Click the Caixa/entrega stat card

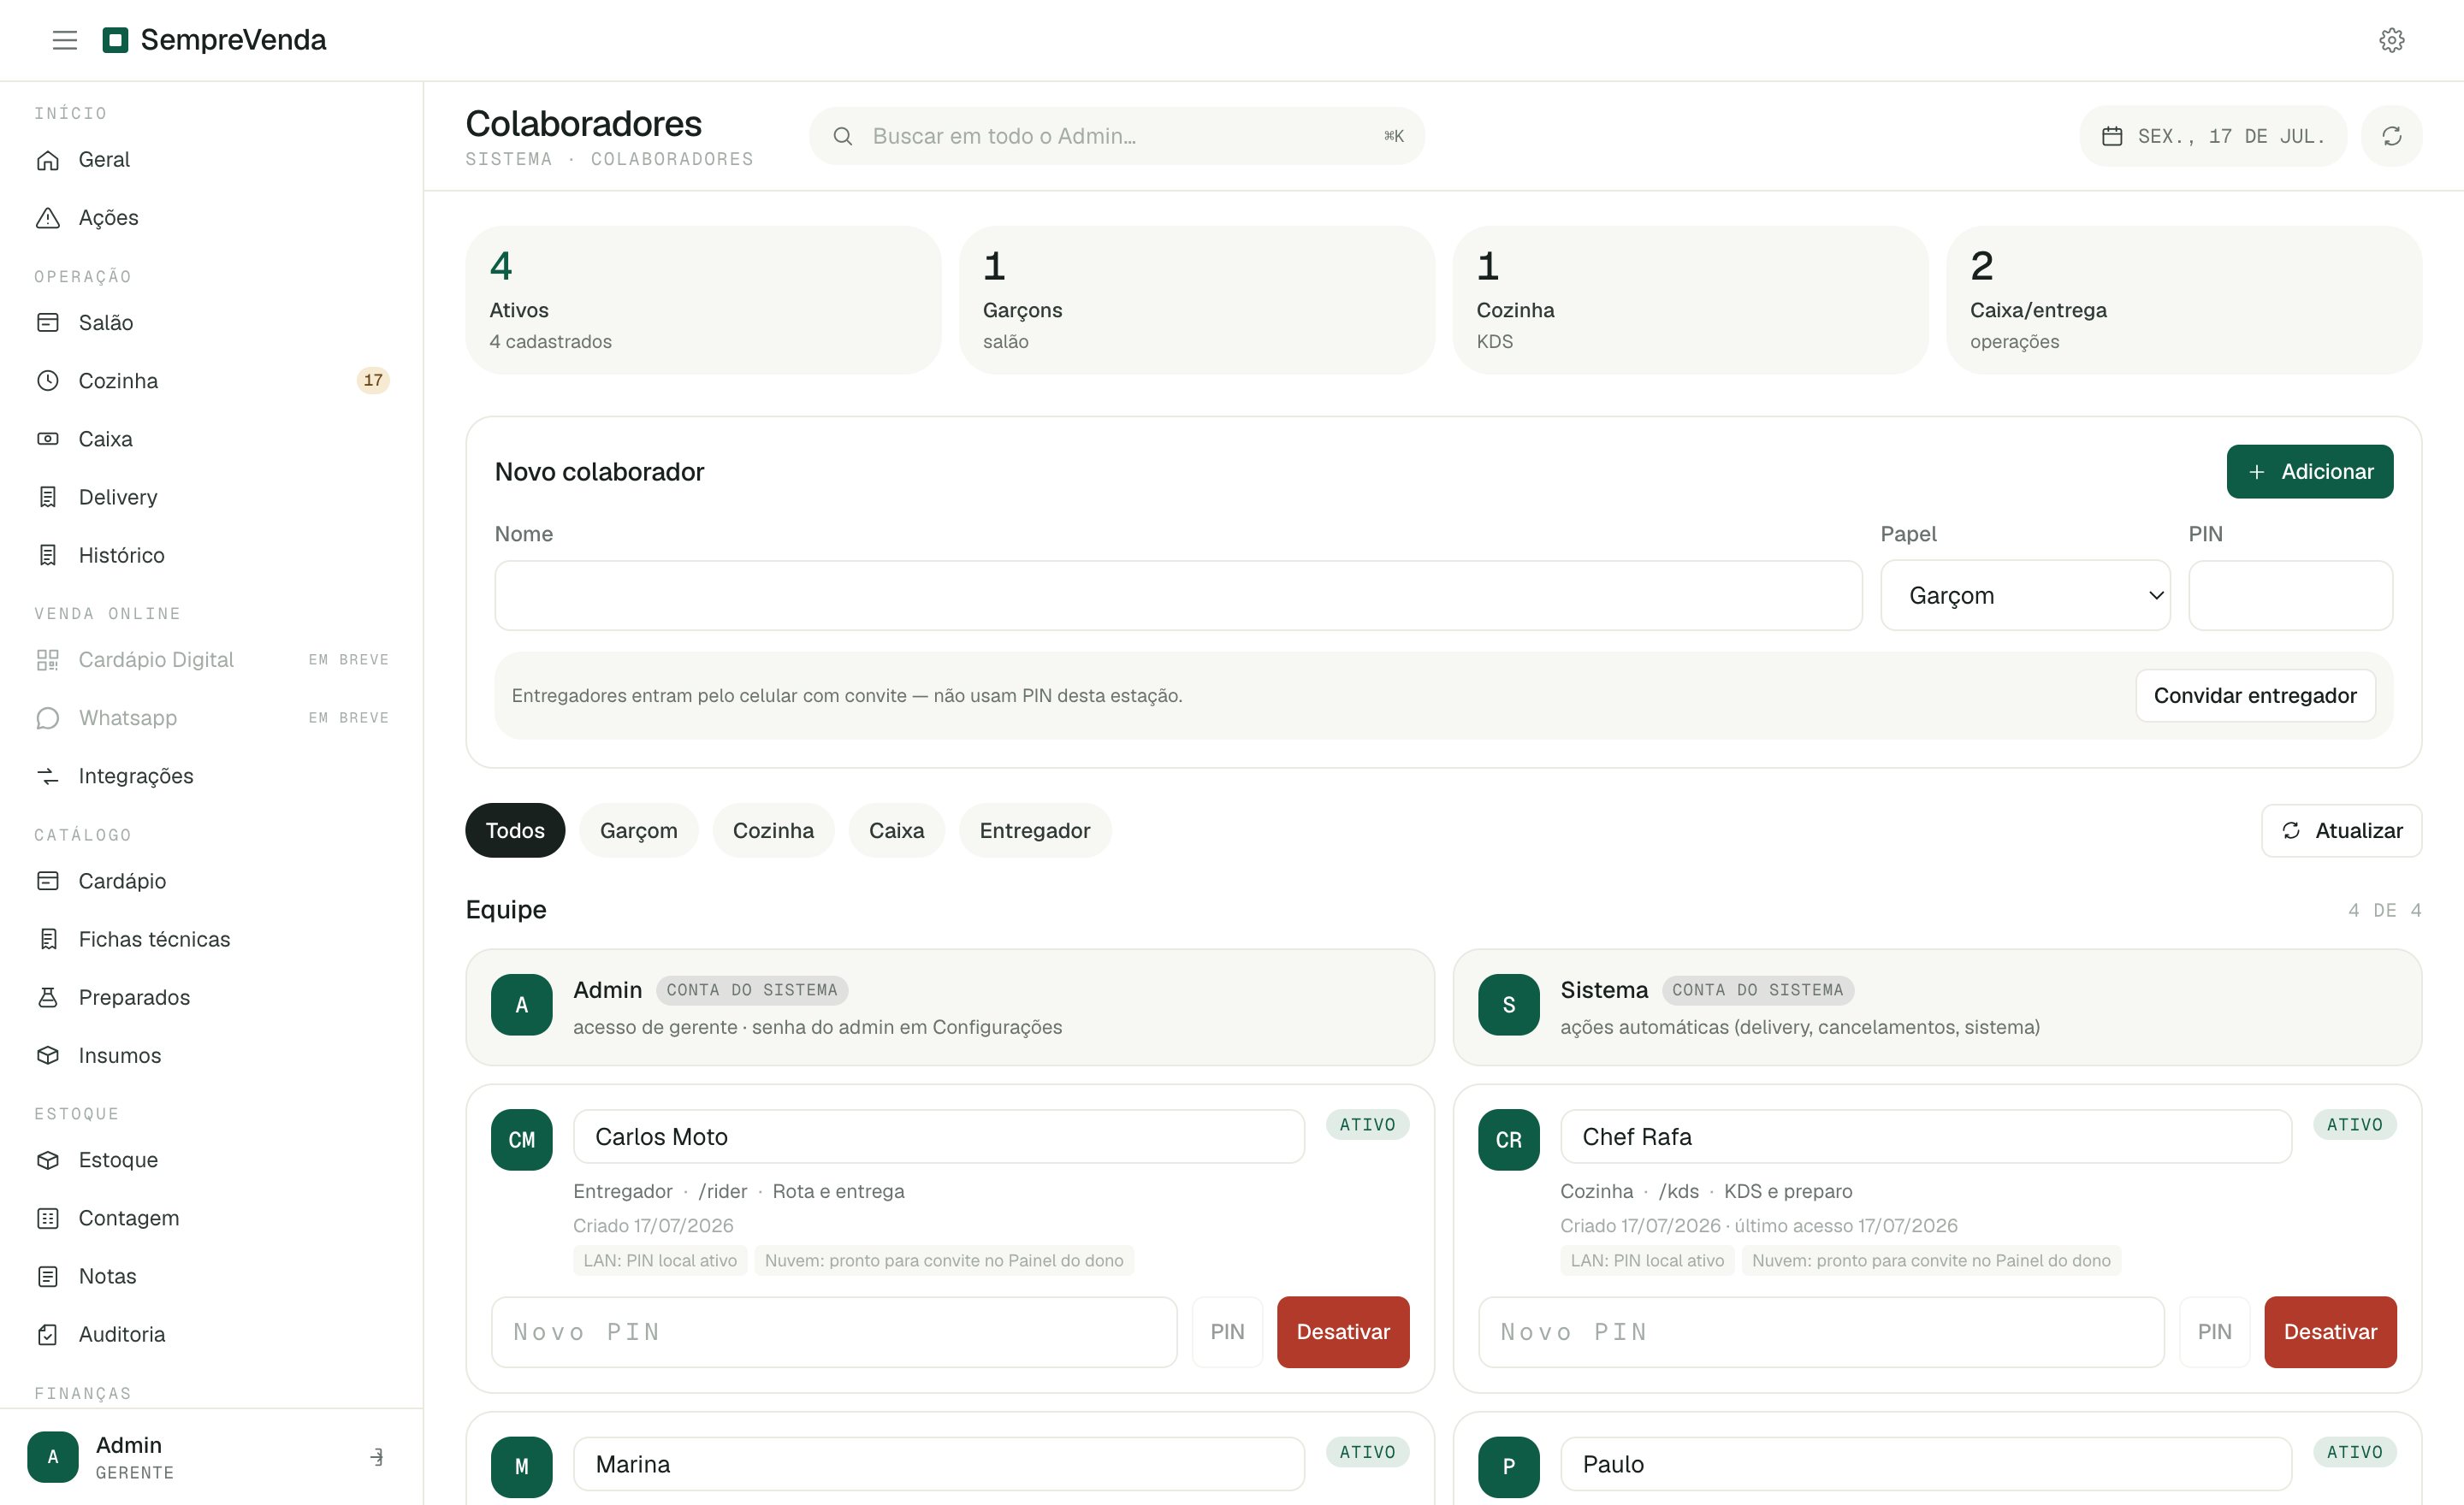(2184, 300)
